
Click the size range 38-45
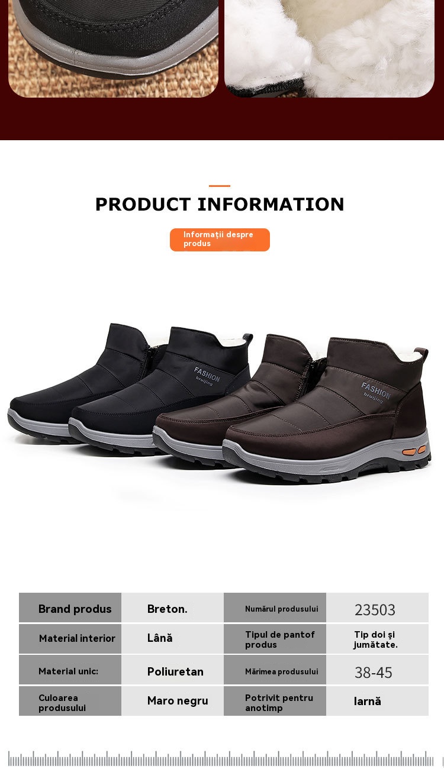pyautogui.click(x=374, y=673)
